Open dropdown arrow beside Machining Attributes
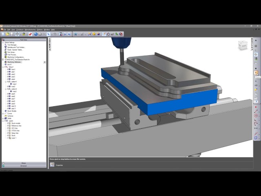Screen dimensions: 261x196 click(44, 62)
